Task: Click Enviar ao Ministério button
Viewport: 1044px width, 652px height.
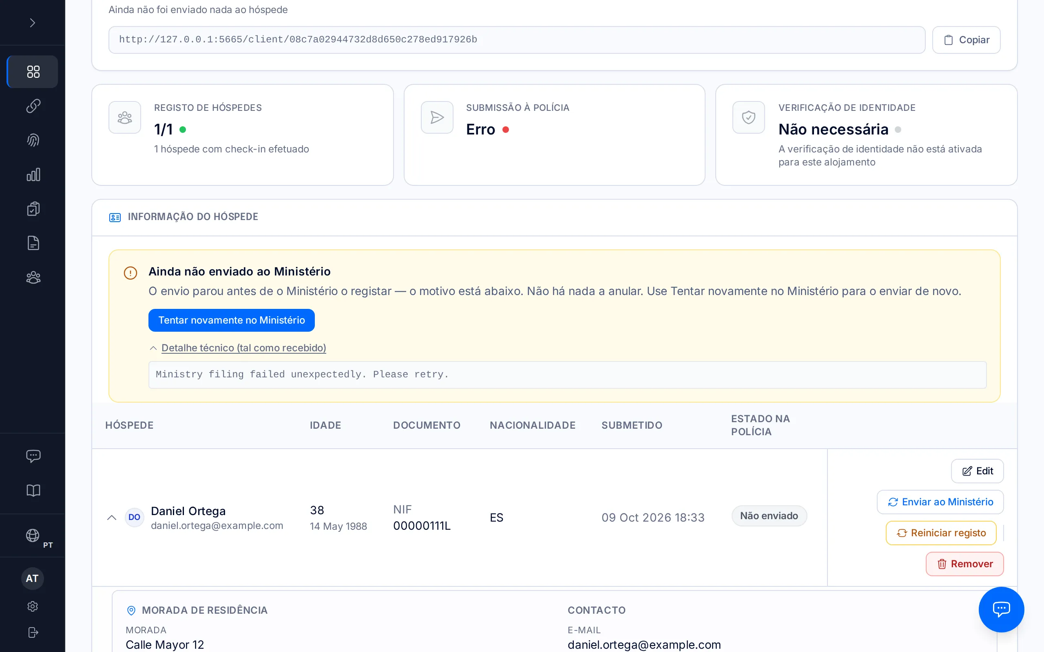Action: point(940,502)
